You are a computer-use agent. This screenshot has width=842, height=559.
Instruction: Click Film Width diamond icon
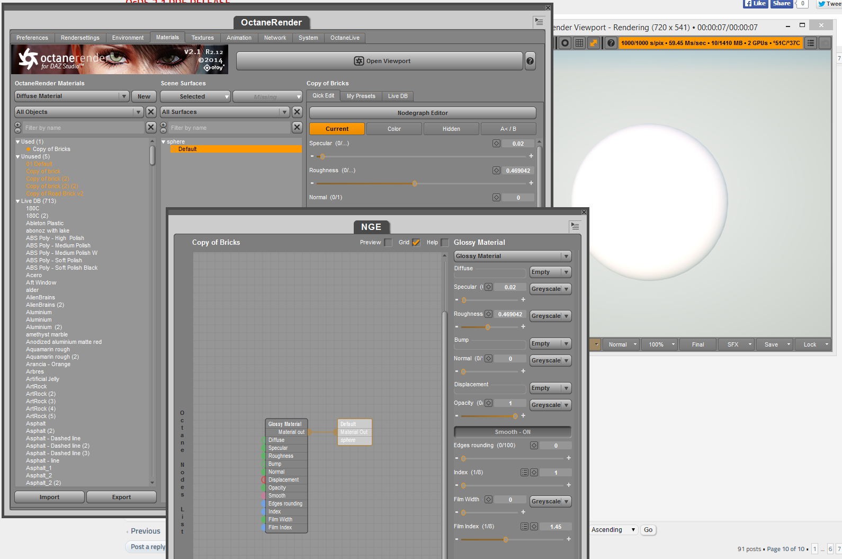489,500
